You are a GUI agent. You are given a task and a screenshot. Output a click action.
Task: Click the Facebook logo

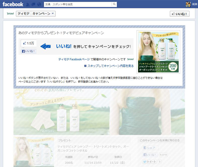pyautogui.click(x=13, y=4)
